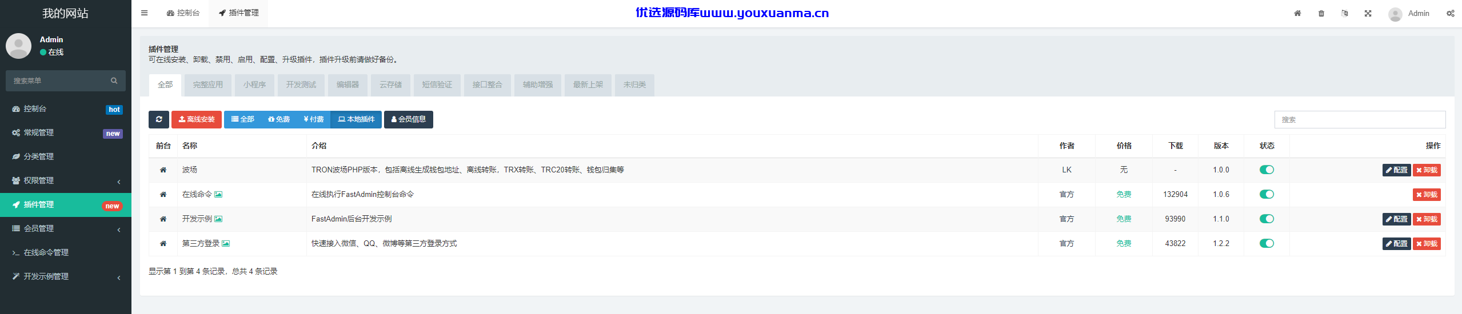This screenshot has height=314, width=1462.
Task: Click the 免费 price of 在线命令
Action: point(1124,195)
